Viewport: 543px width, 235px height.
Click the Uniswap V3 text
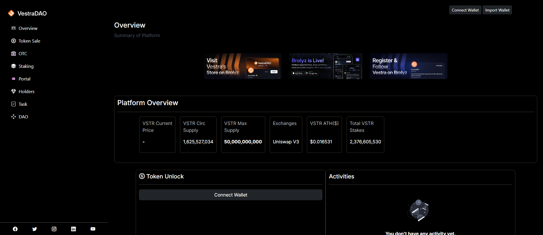coord(286,142)
